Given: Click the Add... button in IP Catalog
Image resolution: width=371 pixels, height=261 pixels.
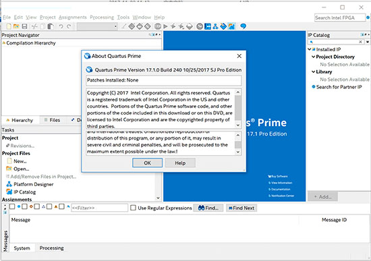Looking at the screenshot, I should point(322,197).
